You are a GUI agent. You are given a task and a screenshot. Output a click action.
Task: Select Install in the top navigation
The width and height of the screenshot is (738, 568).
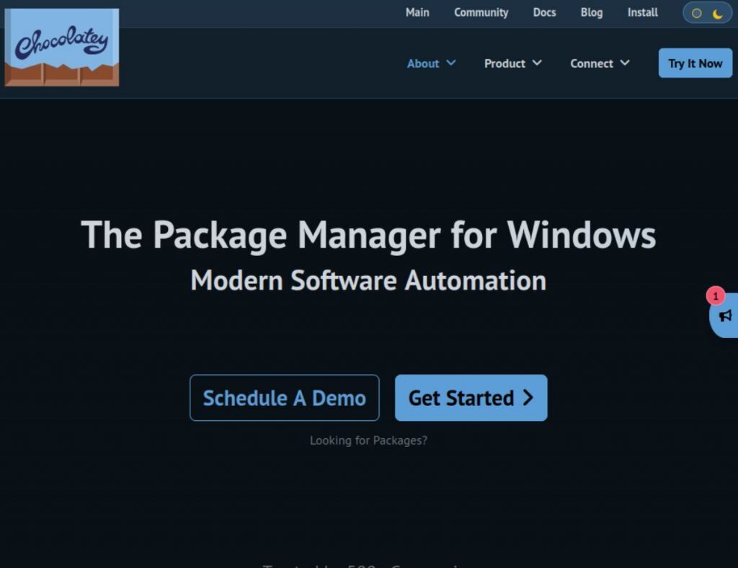(x=642, y=12)
